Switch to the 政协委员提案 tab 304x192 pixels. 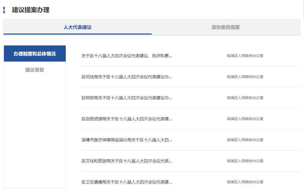(x=226, y=27)
